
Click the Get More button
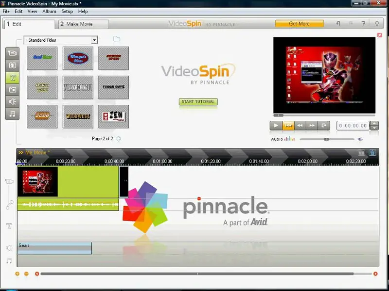pyautogui.click(x=299, y=23)
